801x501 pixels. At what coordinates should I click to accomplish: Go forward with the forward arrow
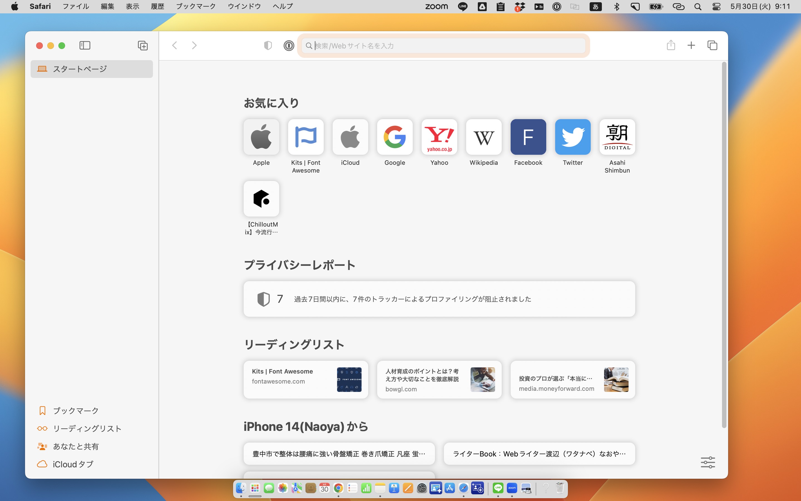point(194,45)
